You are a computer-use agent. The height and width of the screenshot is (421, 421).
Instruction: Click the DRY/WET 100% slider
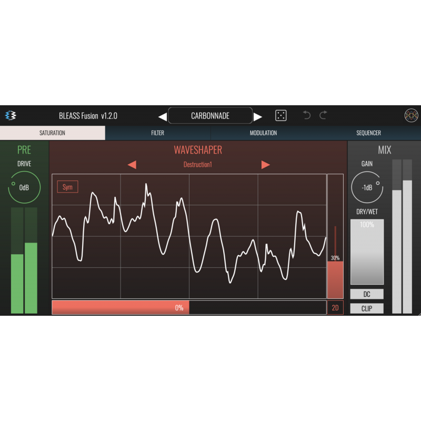point(367,253)
